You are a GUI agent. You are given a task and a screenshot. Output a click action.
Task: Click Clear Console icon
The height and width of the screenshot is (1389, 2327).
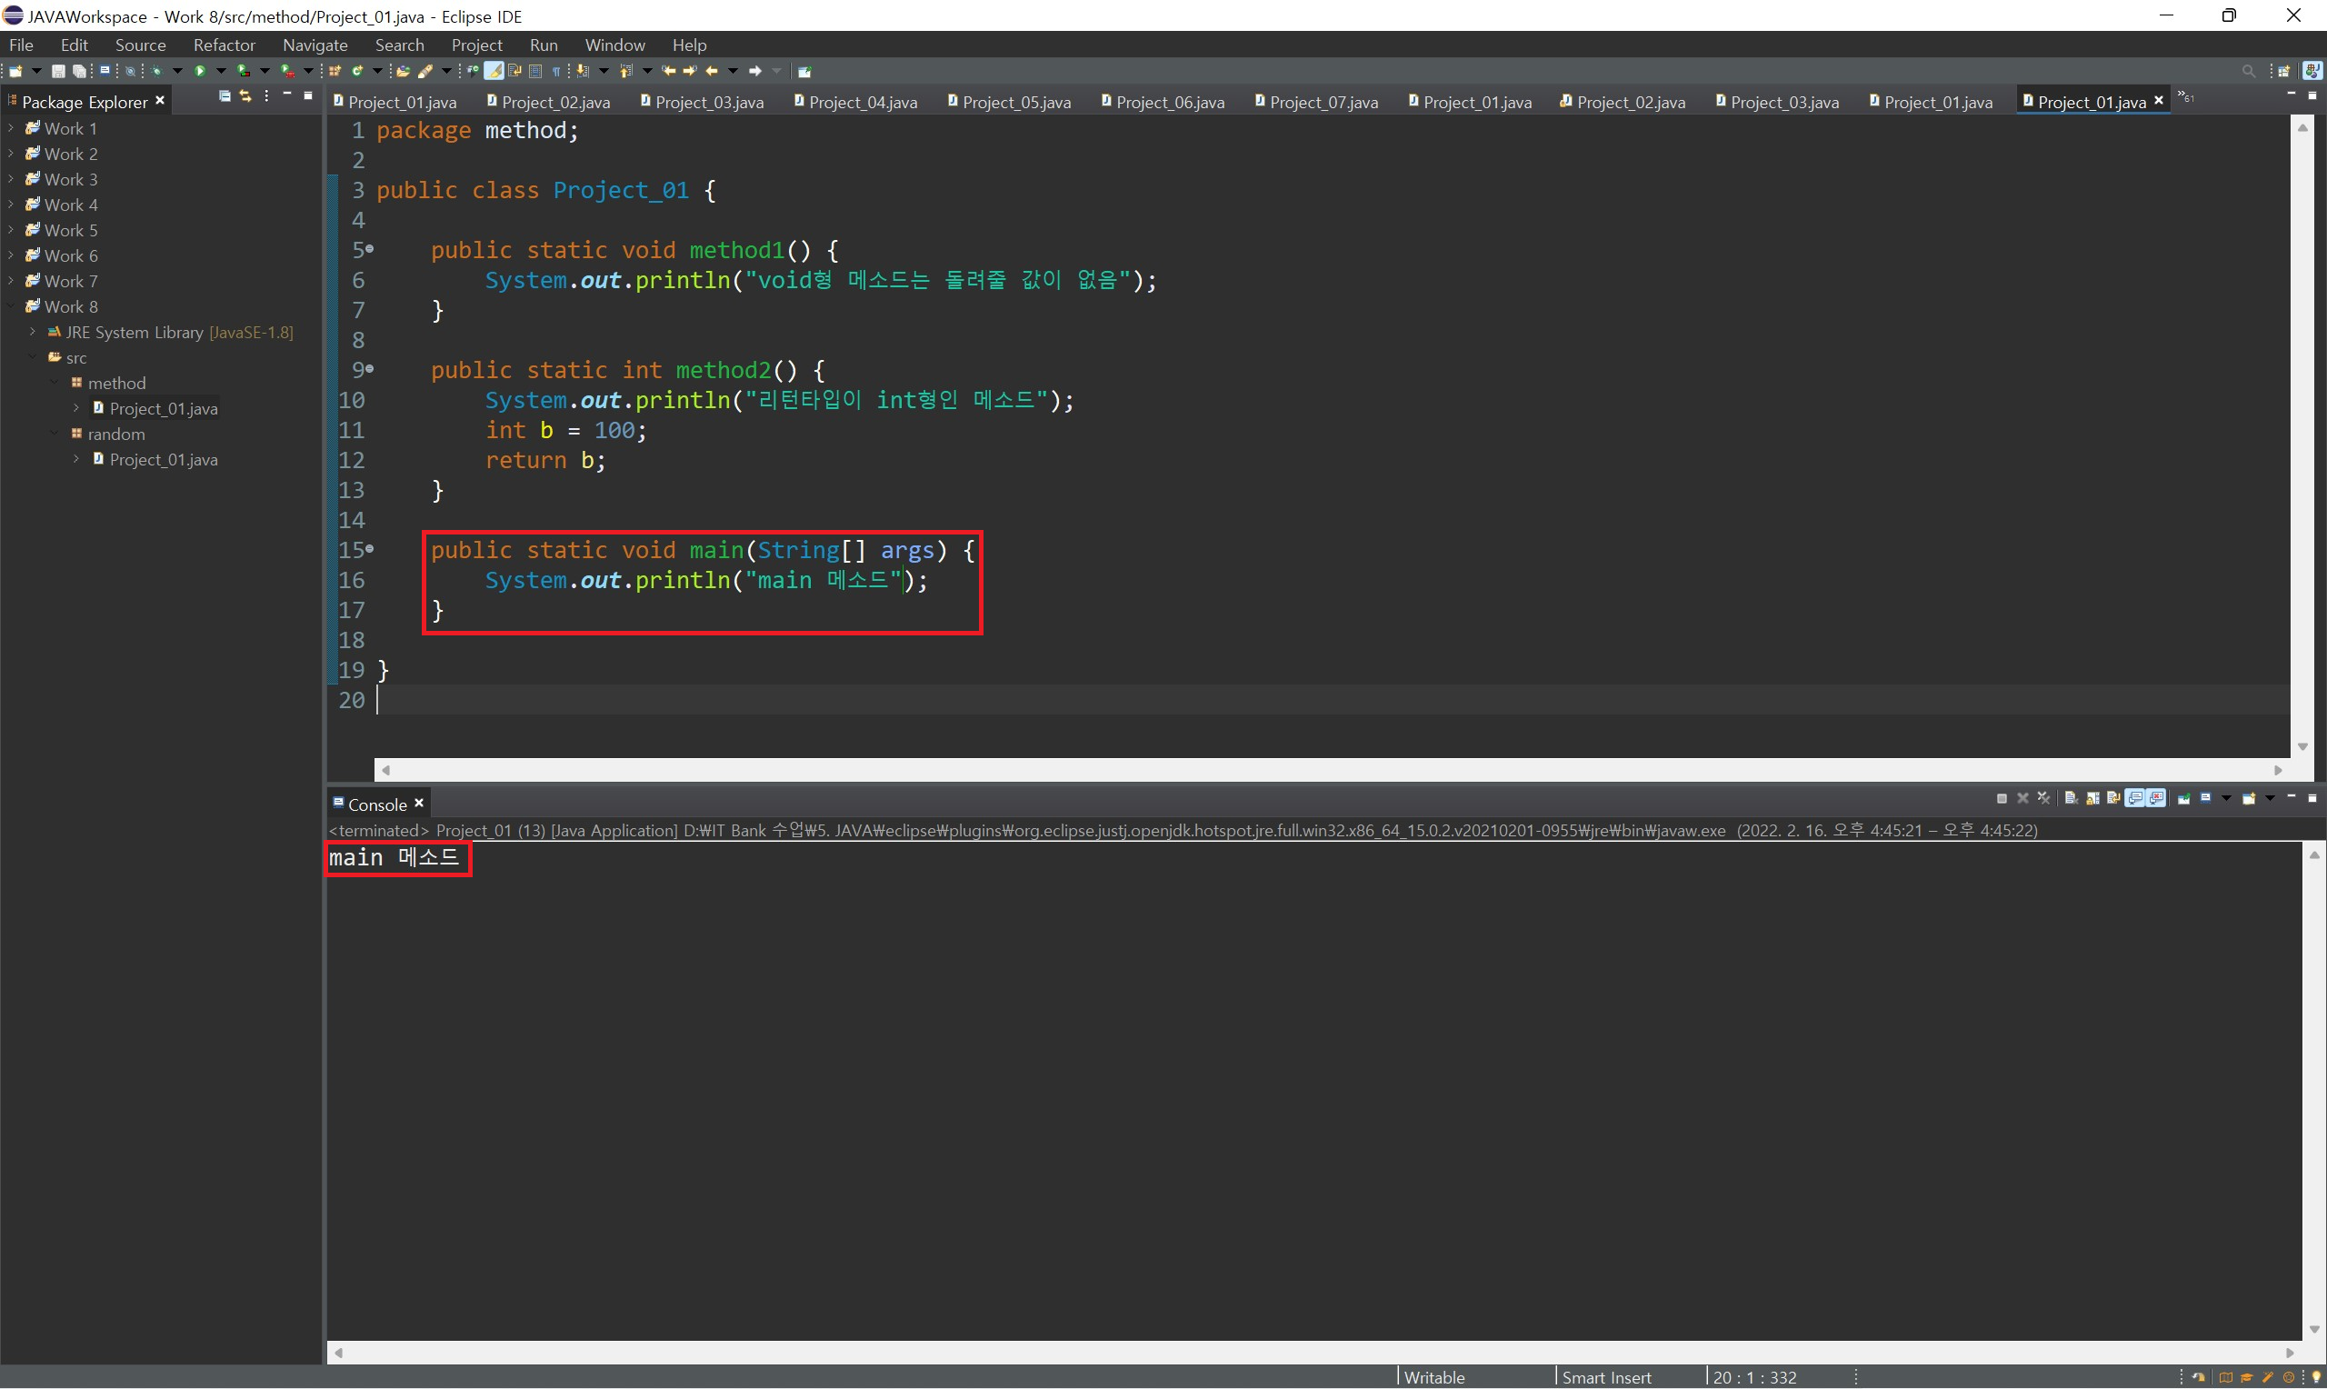[x=2071, y=798]
